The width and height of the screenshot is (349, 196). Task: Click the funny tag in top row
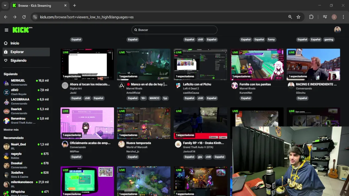(271, 39)
